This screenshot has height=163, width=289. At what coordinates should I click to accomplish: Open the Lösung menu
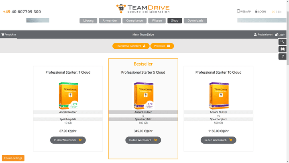(x=88, y=21)
